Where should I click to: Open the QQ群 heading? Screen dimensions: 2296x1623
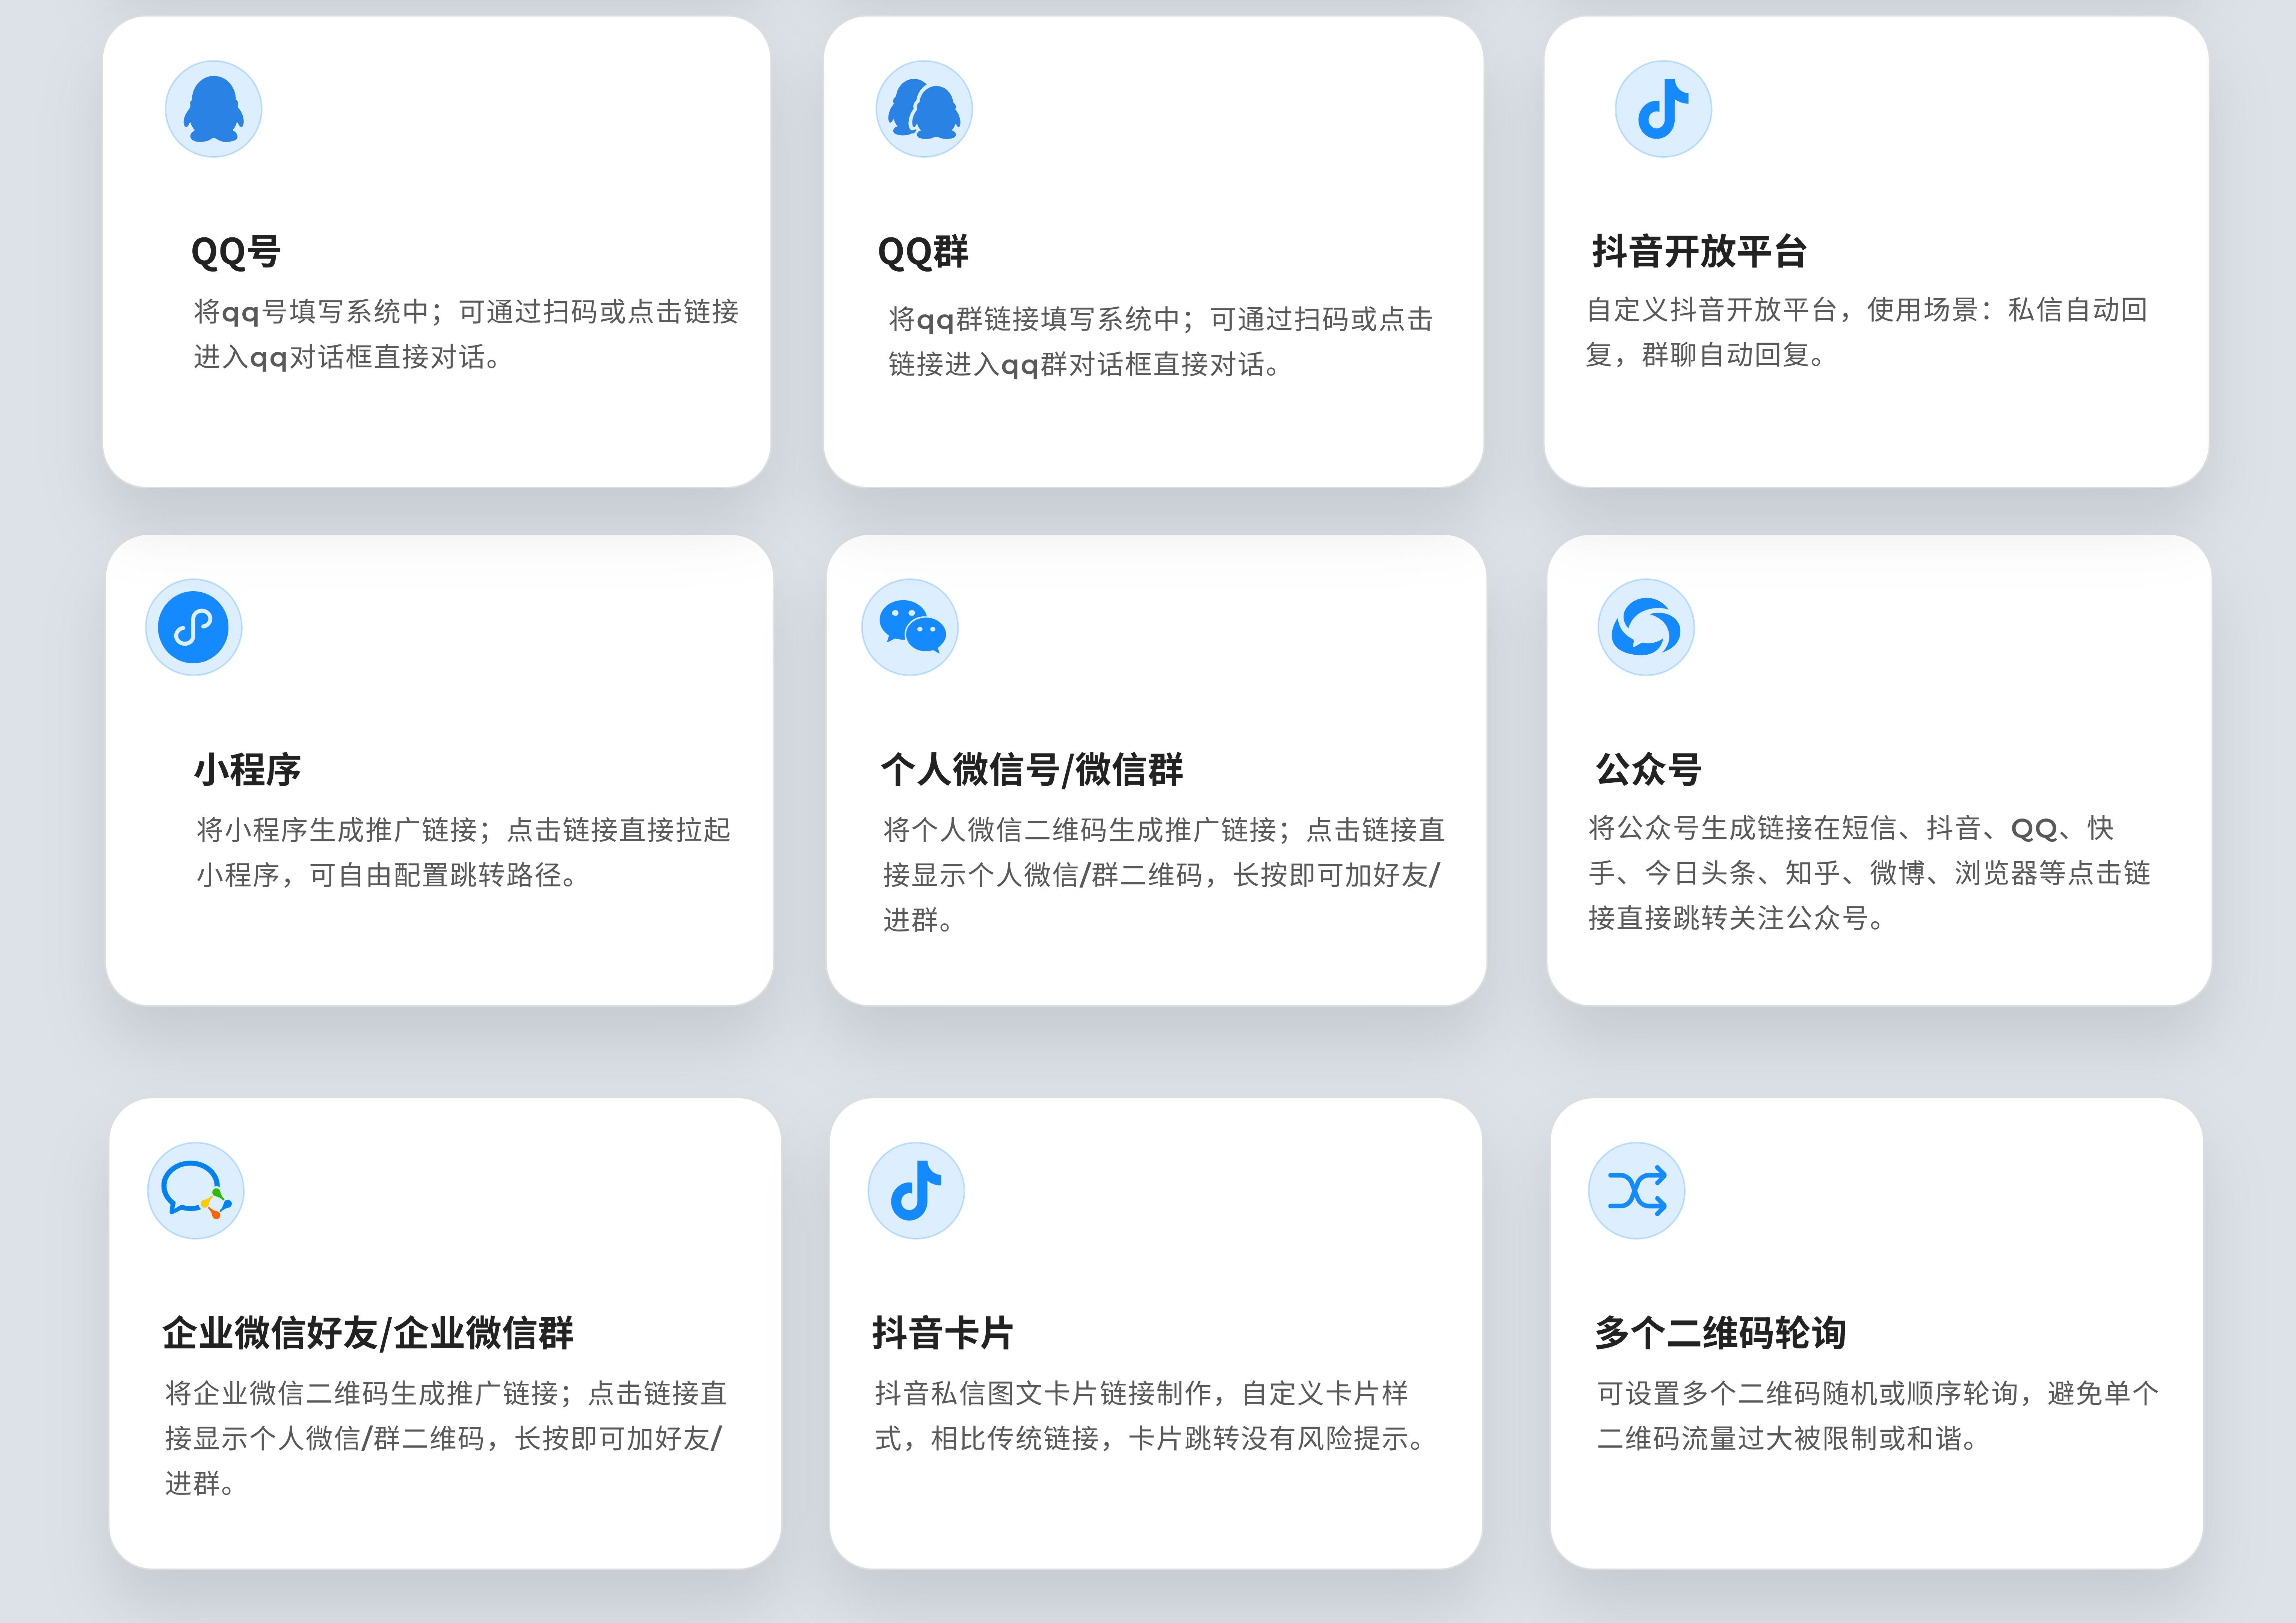(923, 252)
